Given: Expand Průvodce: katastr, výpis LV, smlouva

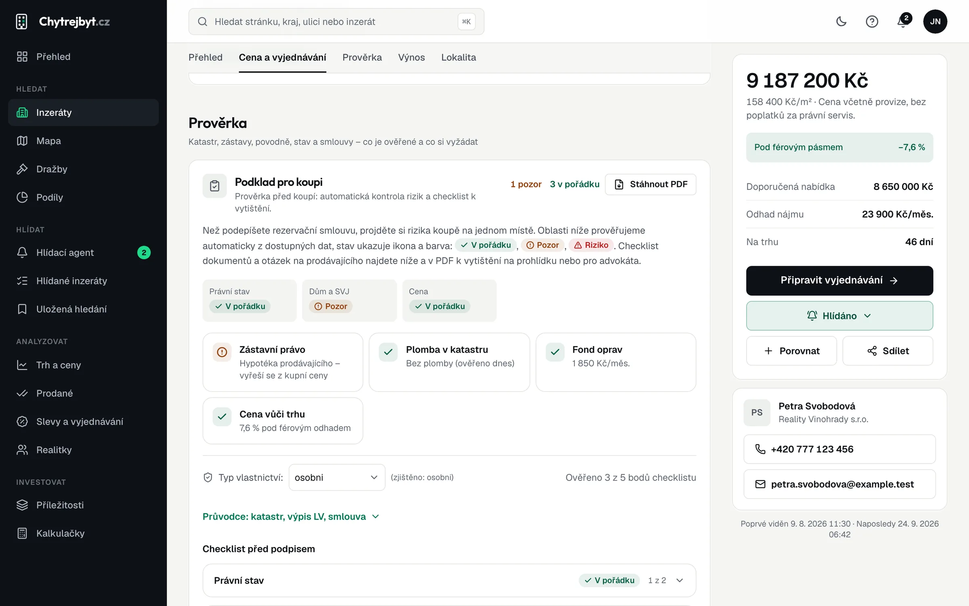Looking at the screenshot, I should click(291, 517).
